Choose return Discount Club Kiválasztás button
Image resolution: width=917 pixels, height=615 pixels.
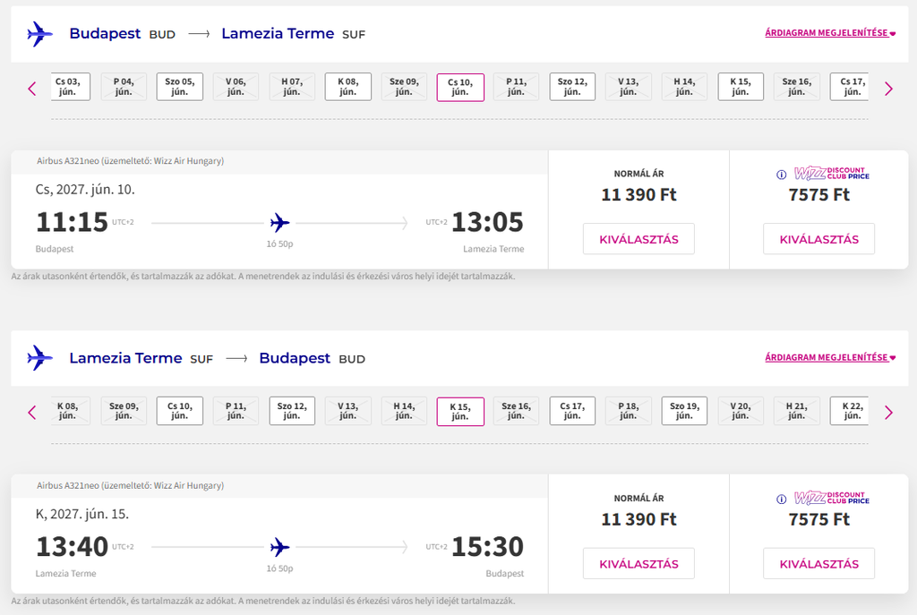pyautogui.click(x=818, y=564)
